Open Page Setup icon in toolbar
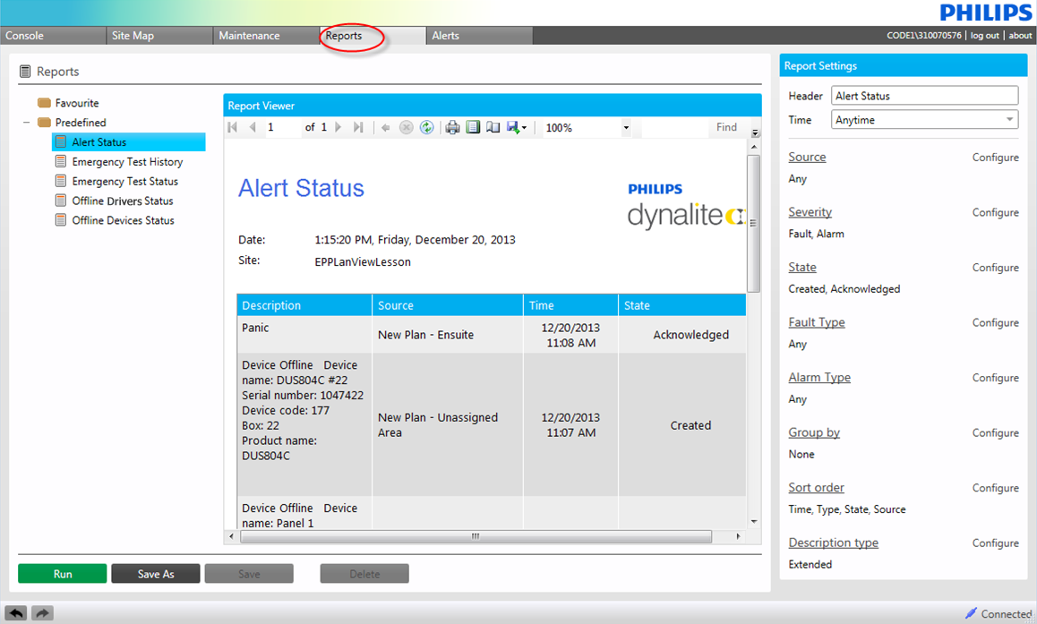This screenshot has width=1037, height=624. pyautogui.click(x=493, y=128)
